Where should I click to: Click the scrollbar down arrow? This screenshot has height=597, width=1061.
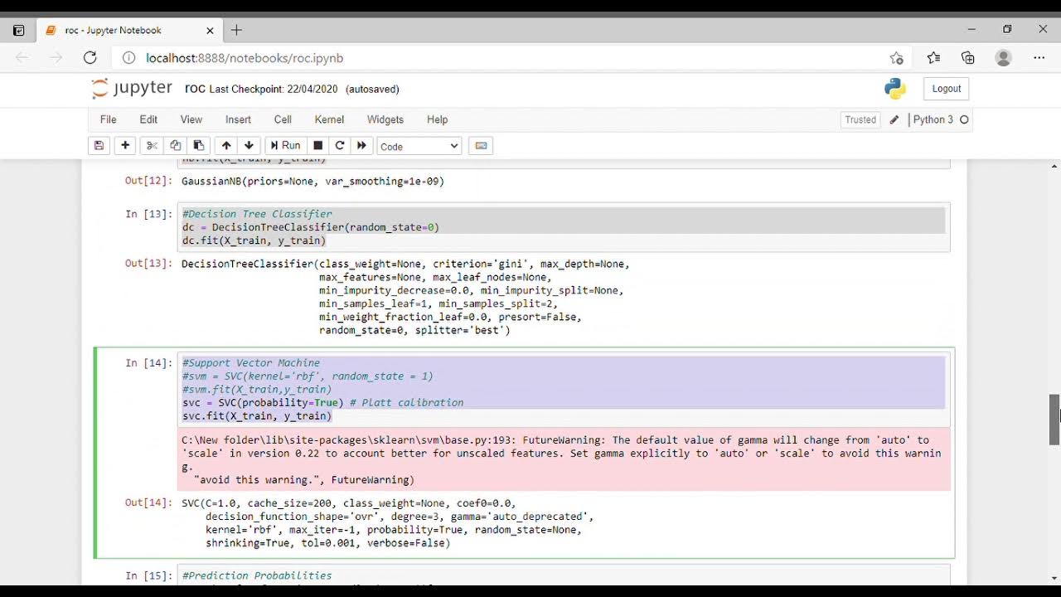1054,578
